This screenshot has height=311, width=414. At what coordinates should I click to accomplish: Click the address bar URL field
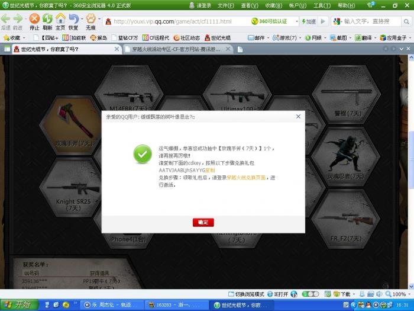pyautogui.click(x=177, y=21)
